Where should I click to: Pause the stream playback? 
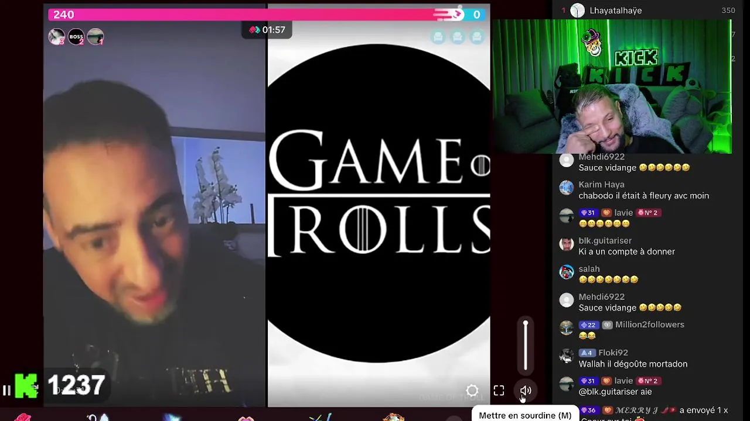click(x=6, y=390)
